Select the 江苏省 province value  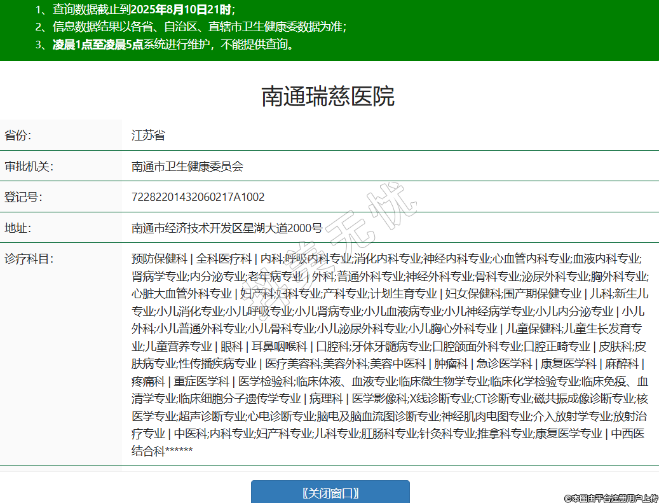148,135
